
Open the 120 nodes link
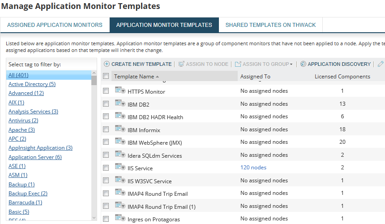pos(253,168)
